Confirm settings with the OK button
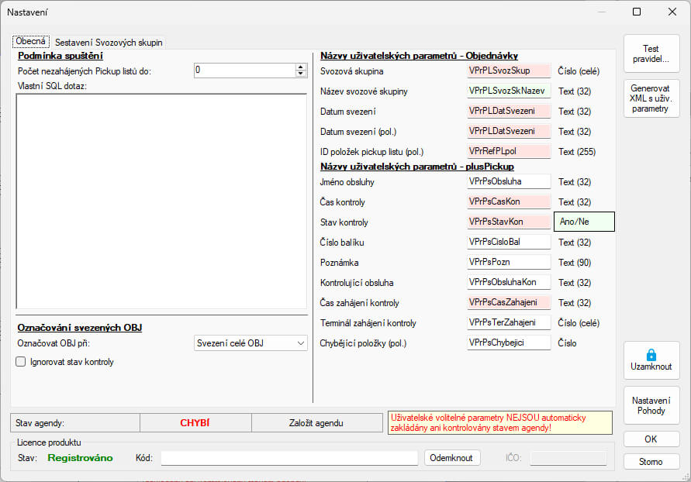Viewport: 691px width, 482px height. point(651,439)
